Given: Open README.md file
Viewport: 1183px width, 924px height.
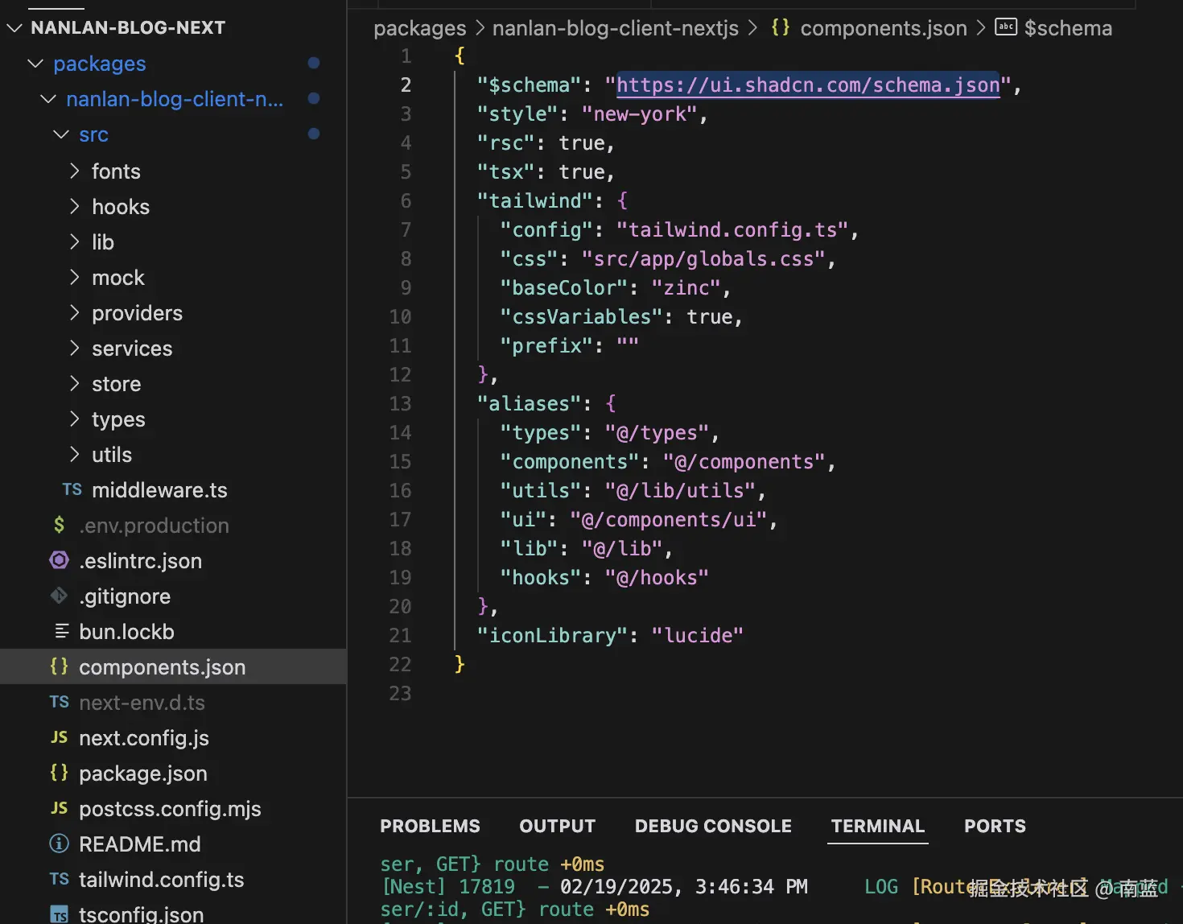Looking at the screenshot, I should click(140, 844).
